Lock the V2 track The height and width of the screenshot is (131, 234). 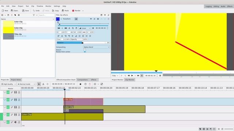[x=19, y=107]
